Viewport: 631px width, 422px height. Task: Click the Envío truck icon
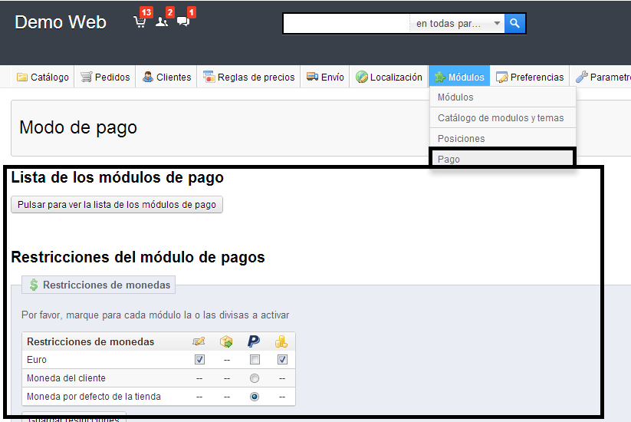tap(312, 77)
